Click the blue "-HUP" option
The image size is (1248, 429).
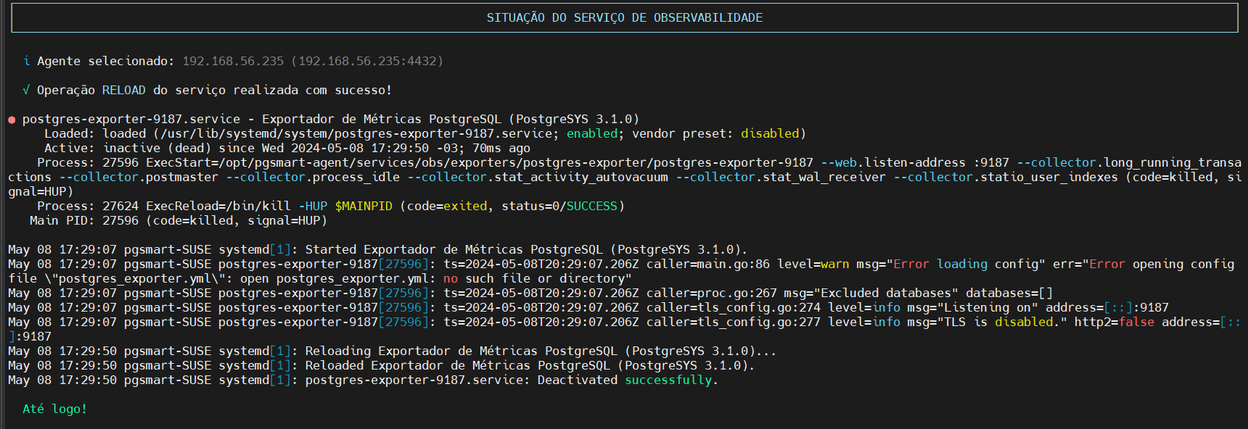[313, 206]
